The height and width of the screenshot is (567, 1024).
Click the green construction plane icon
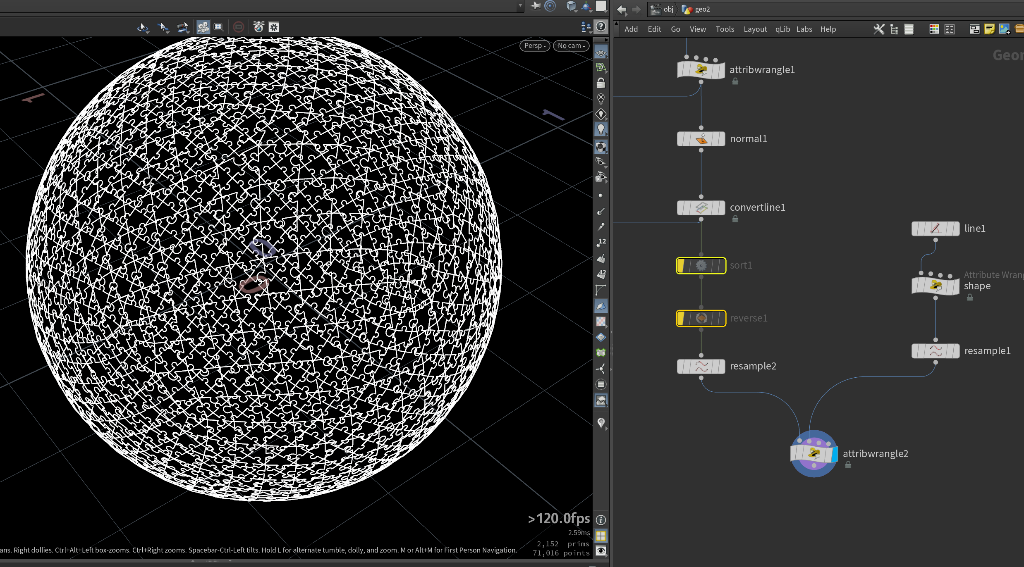[601, 67]
